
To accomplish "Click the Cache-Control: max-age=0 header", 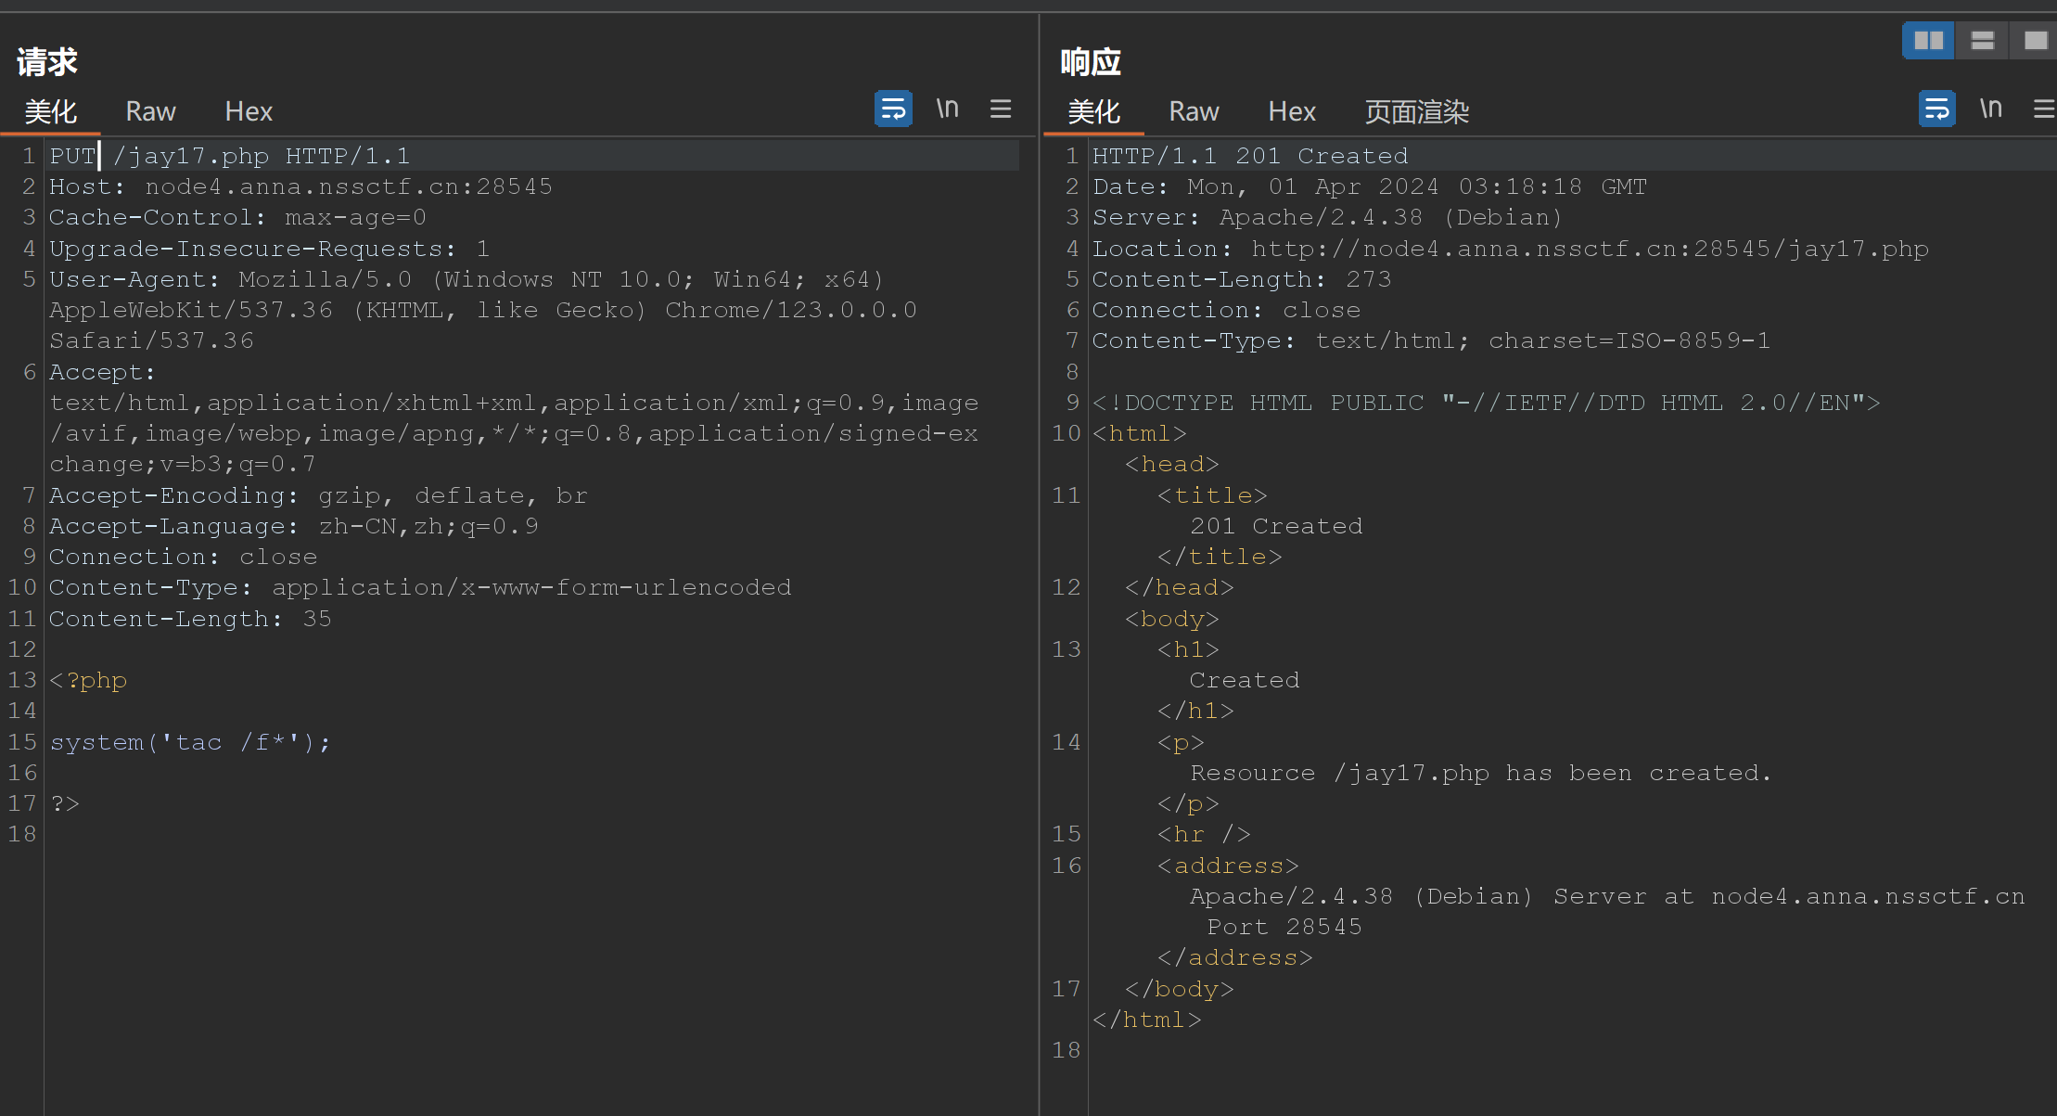I will [237, 217].
